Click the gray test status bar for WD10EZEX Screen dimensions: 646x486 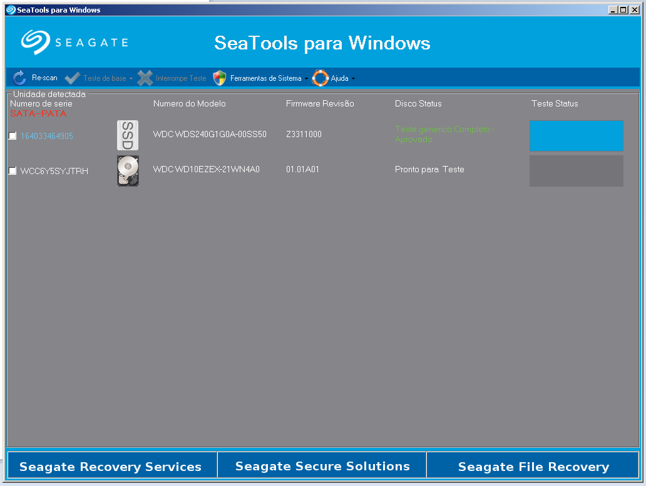pos(576,170)
